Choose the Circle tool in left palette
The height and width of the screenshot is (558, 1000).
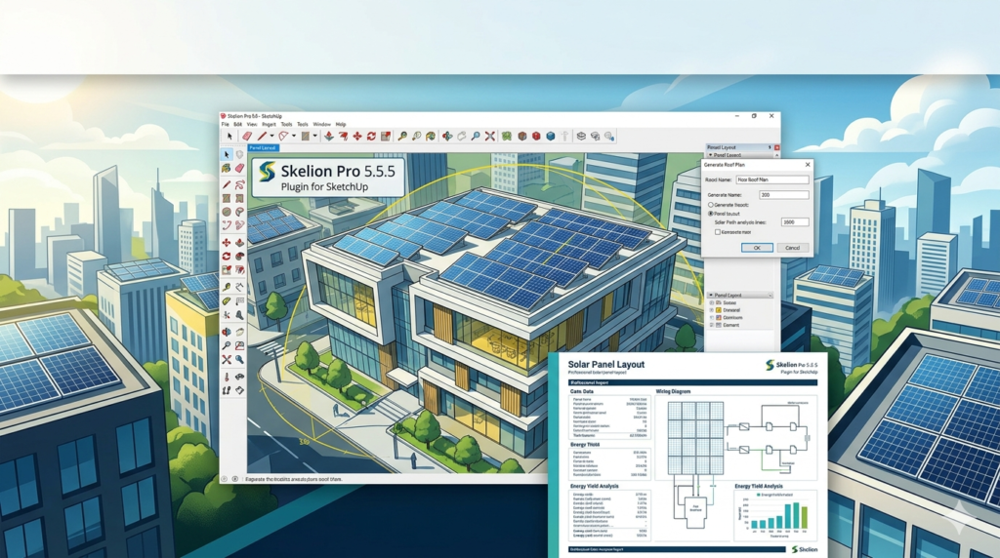click(227, 212)
